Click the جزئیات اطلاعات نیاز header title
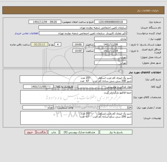The width and height of the screenshot is (167, 162). pyautogui.click(x=148, y=10)
